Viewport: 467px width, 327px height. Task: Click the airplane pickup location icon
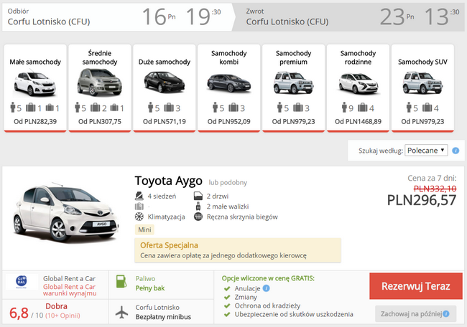(121, 312)
